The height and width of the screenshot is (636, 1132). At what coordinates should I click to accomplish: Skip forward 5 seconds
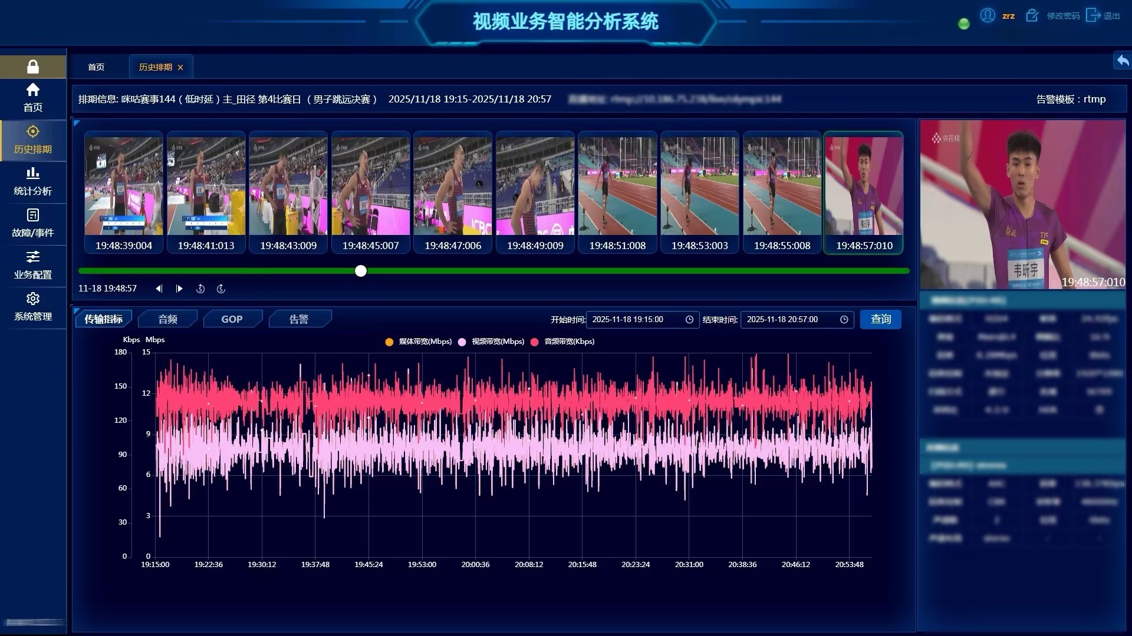pos(221,289)
